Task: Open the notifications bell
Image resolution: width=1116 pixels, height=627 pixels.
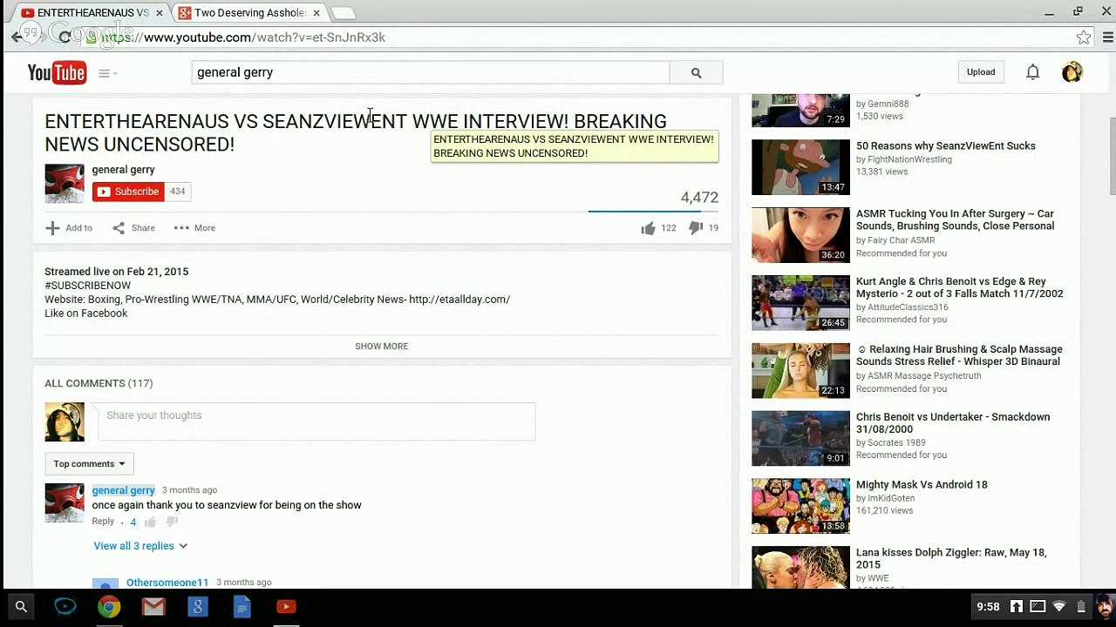Action: click(1032, 72)
